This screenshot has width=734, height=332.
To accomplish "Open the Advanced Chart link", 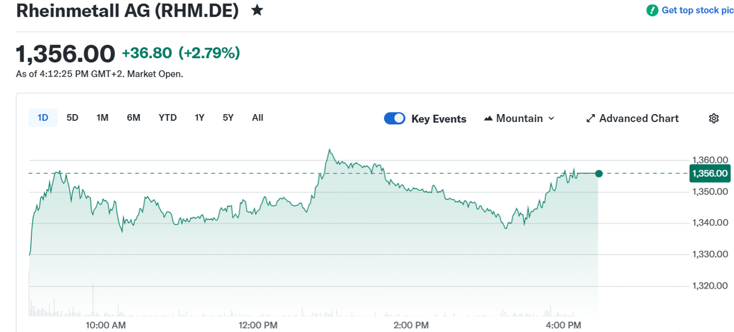I will pyautogui.click(x=639, y=118).
